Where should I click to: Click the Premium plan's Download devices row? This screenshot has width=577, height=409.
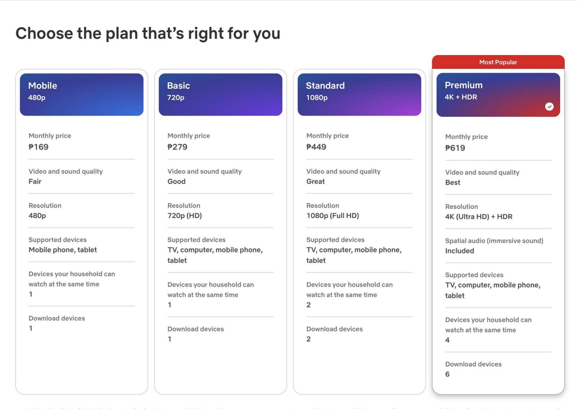(x=498, y=369)
